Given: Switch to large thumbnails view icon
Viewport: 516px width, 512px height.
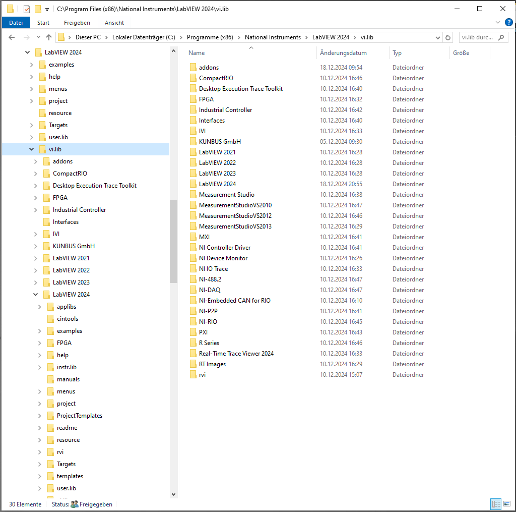Looking at the screenshot, I should [x=507, y=504].
